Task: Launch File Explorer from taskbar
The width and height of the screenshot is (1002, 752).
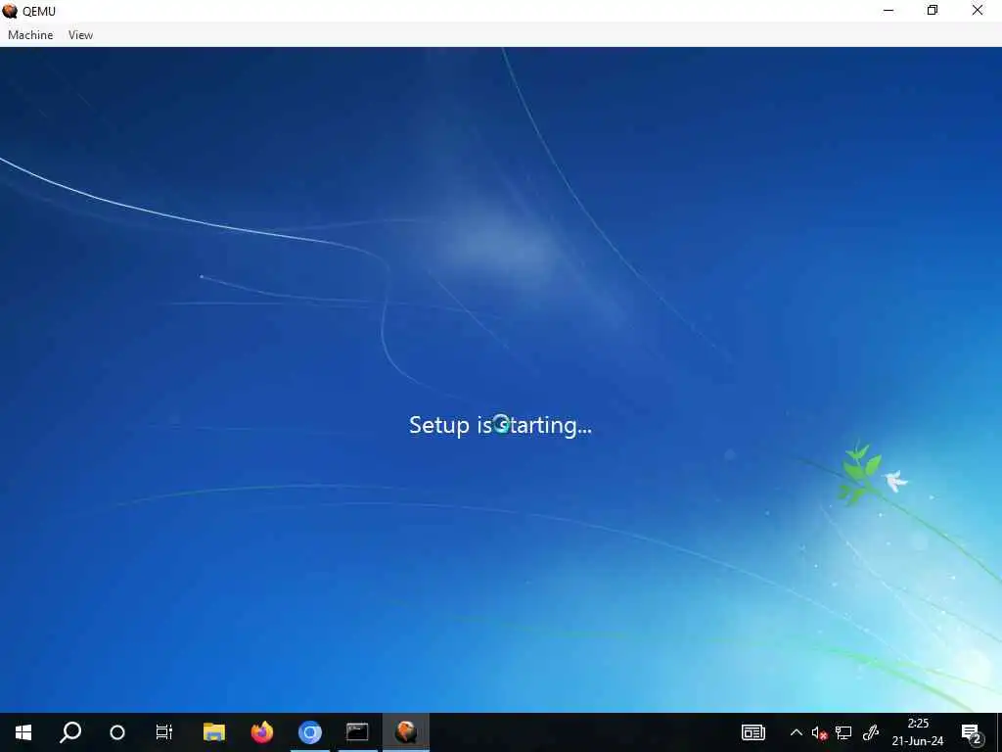Action: [x=214, y=732]
